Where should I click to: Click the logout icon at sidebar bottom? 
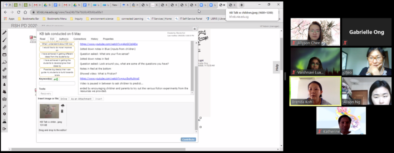(x=5, y=129)
